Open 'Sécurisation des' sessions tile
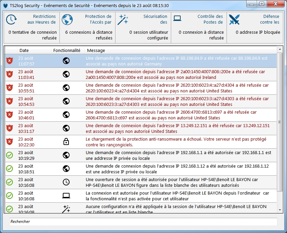 [x=143, y=28]
